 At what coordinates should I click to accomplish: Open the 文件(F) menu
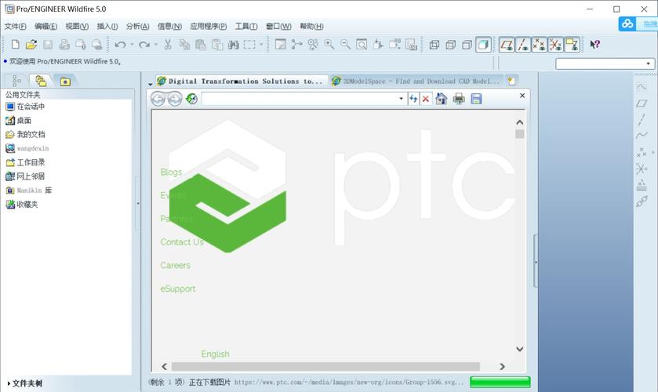click(x=16, y=26)
